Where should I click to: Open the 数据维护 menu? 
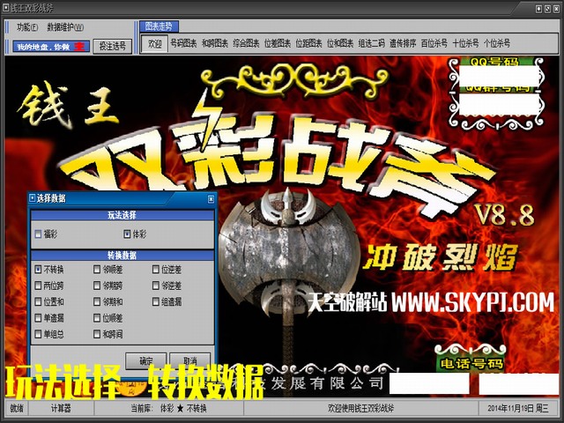[x=65, y=27]
